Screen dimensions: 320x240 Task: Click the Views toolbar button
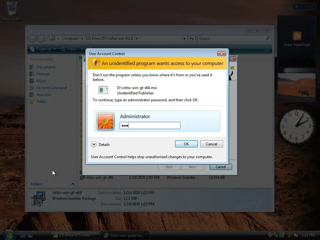click(x=69, y=49)
